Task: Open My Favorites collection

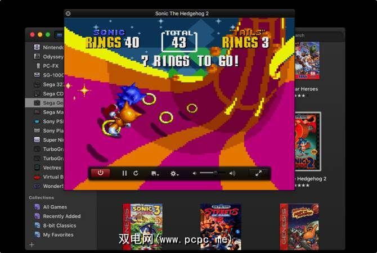Action: point(54,235)
